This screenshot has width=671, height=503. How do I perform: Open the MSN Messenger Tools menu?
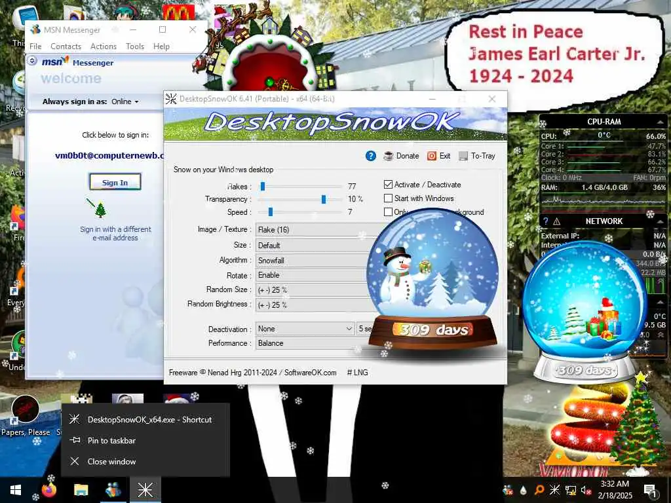click(x=135, y=47)
